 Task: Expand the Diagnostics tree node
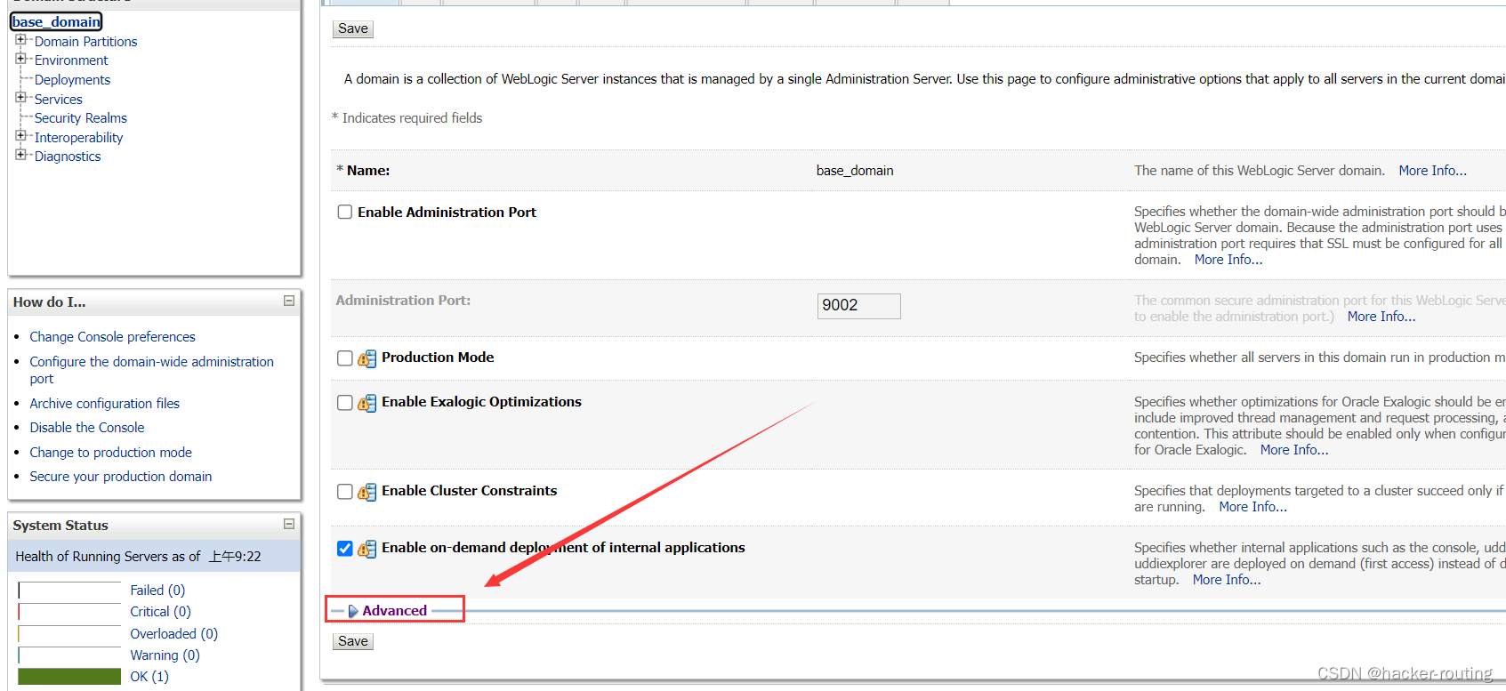point(20,155)
